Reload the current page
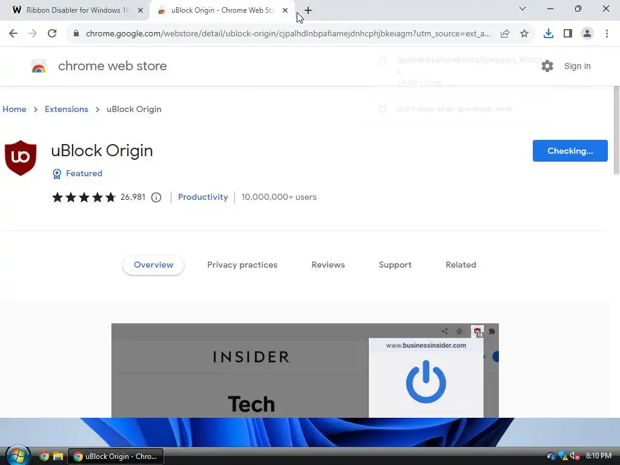The width and height of the screenshot is (620, 465). point(52,34)
